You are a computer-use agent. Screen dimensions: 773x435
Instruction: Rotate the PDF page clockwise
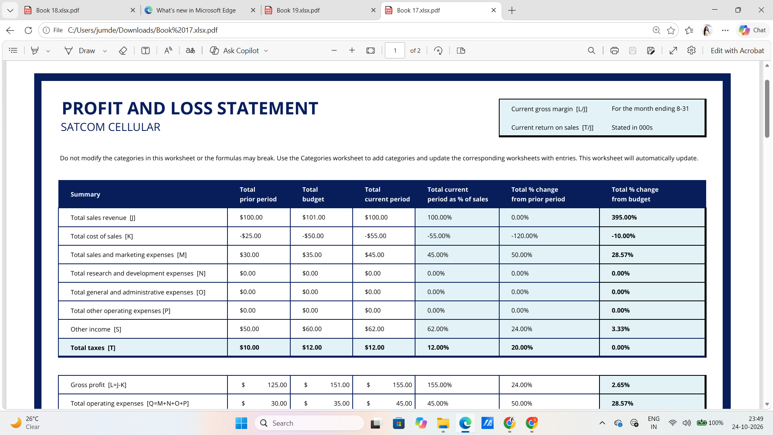pyautogui.click(x=438, y=50)
